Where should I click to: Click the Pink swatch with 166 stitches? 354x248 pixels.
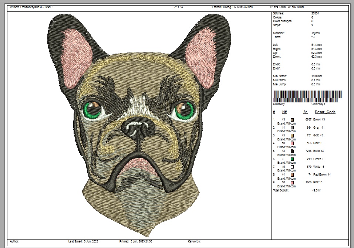tap(292, 143)
